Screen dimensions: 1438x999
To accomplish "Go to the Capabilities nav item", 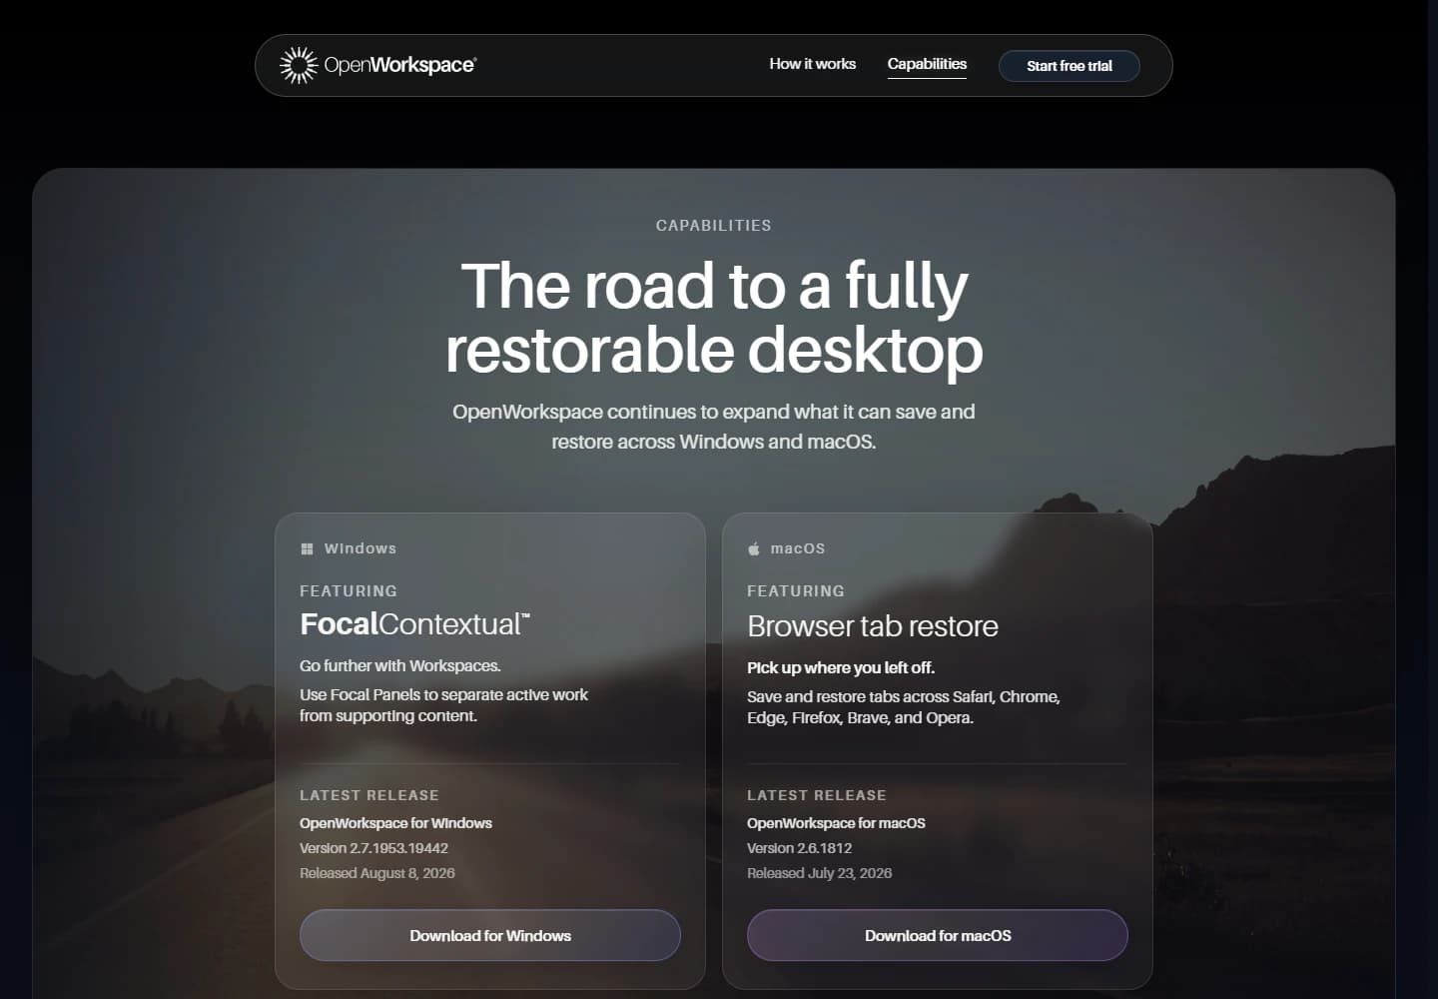I will tap(927, 64).
